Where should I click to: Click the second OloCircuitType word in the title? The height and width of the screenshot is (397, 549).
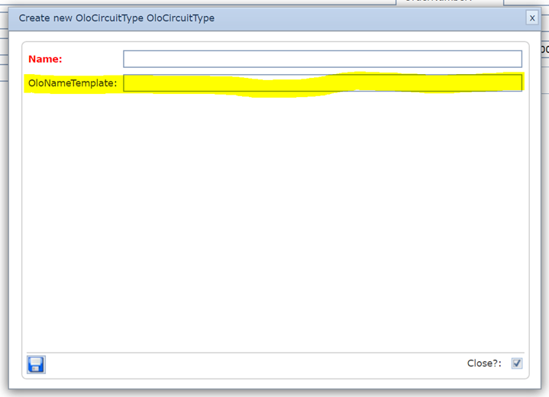[180, 18]
